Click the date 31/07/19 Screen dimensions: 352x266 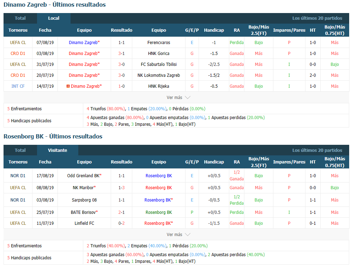[45, 64]
